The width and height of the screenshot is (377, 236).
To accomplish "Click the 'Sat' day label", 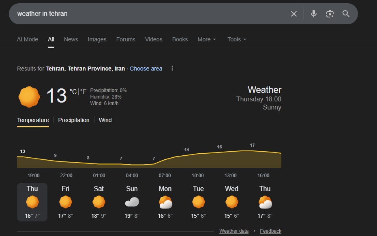I will (x=99, y=189).
